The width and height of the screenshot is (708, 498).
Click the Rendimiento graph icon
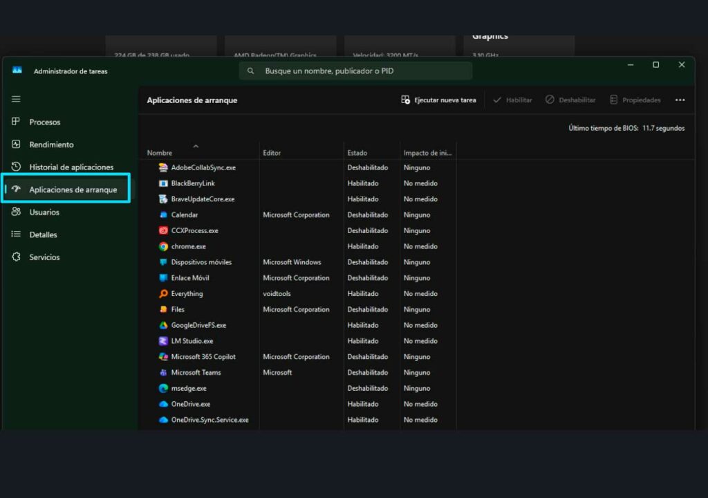[x=16, y=144]
